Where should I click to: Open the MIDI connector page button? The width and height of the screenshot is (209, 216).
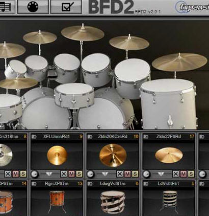33,7
